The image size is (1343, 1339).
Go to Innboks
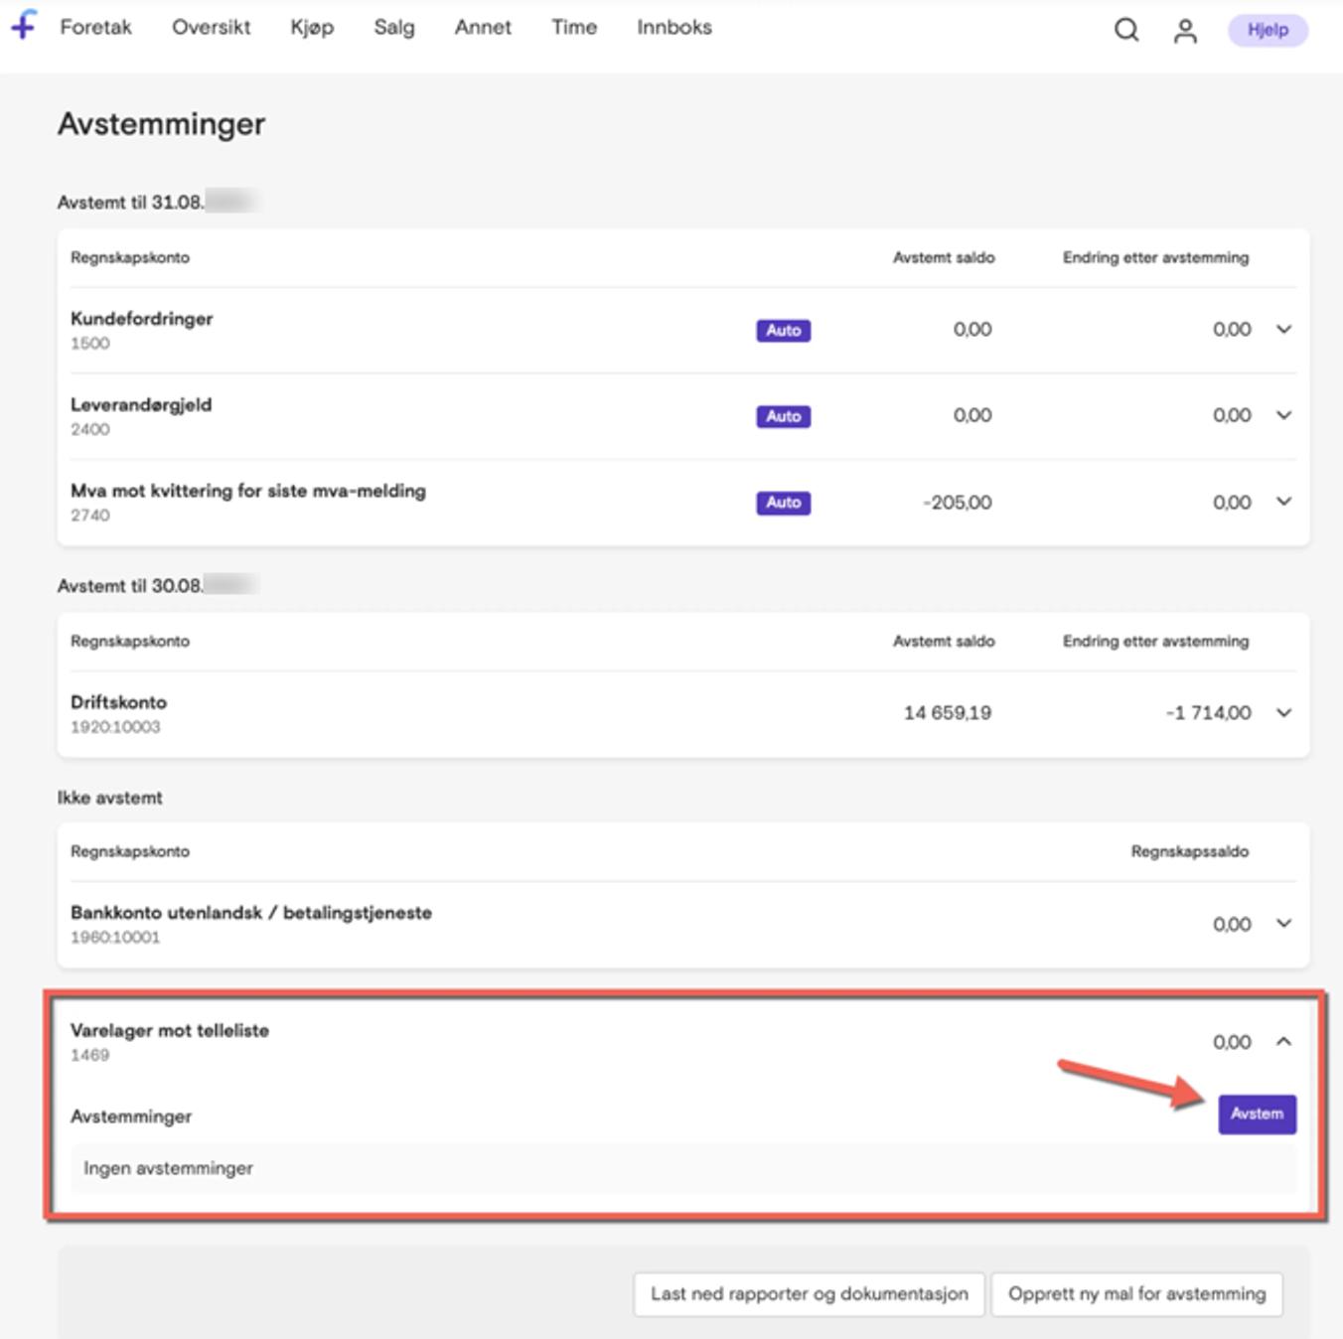(x=674, y=28)
